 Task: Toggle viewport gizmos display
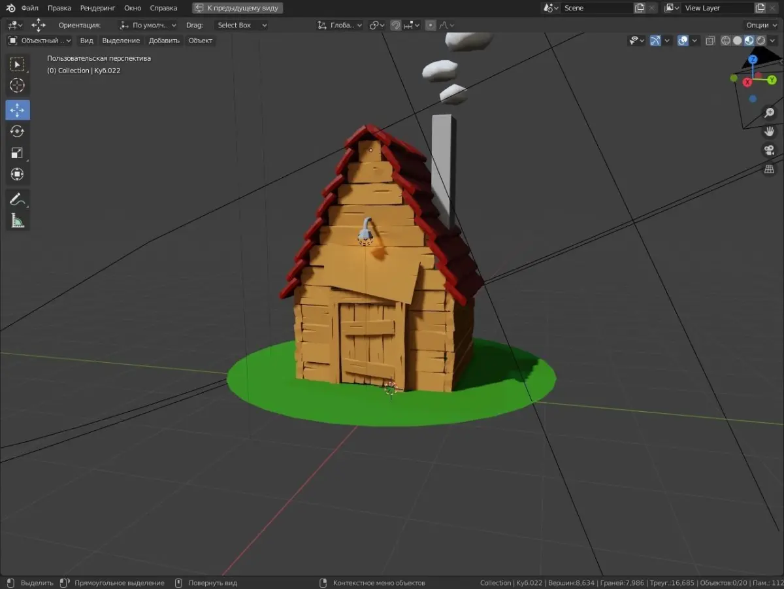[x=655, y=41]
